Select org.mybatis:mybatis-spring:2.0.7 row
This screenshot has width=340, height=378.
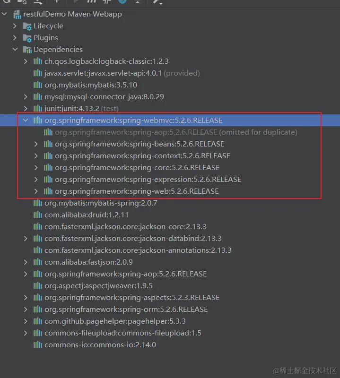point(170,203)
